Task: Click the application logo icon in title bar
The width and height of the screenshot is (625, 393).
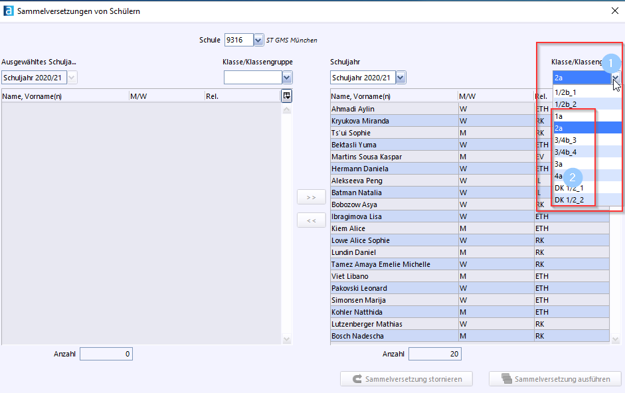Action: (x=9, y=11)
